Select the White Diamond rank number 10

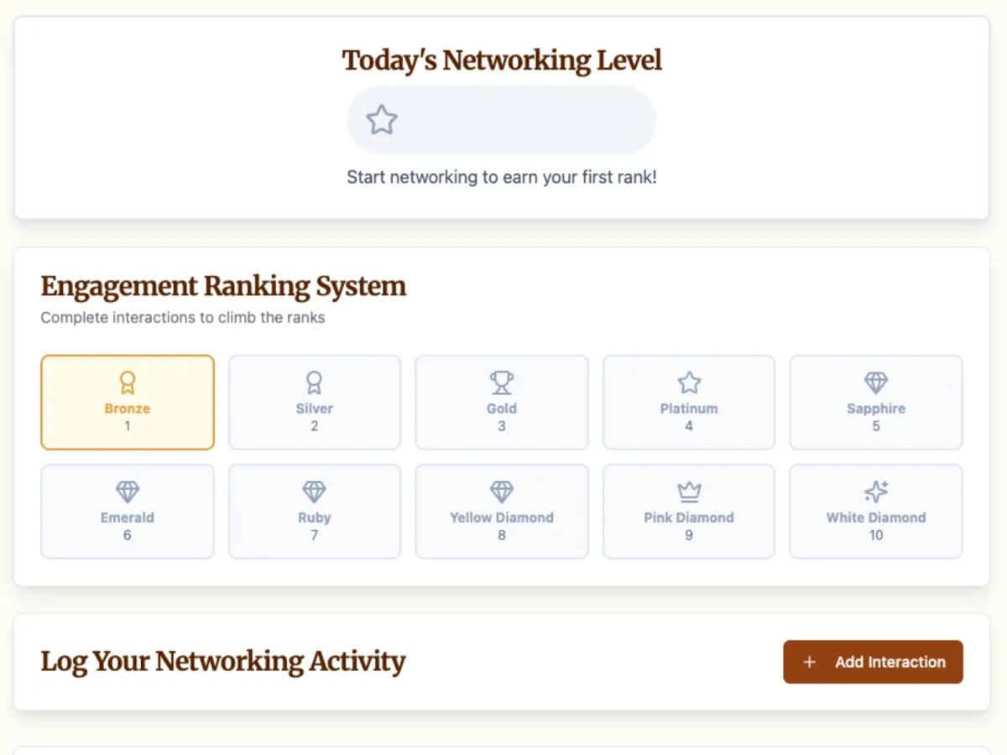click(876, 535)
